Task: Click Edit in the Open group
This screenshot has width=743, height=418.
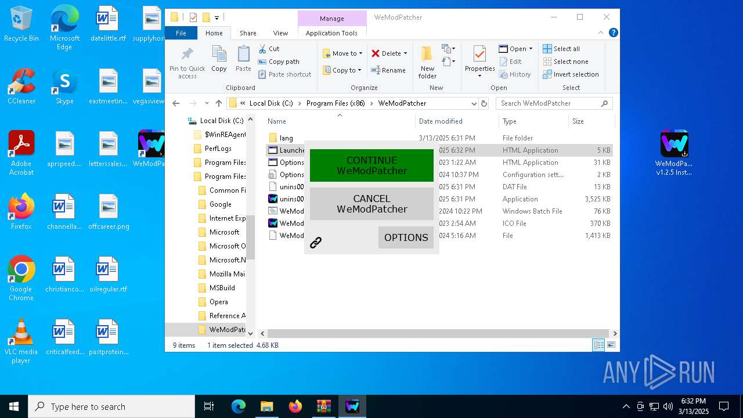Action: click(x=510, y=62)
